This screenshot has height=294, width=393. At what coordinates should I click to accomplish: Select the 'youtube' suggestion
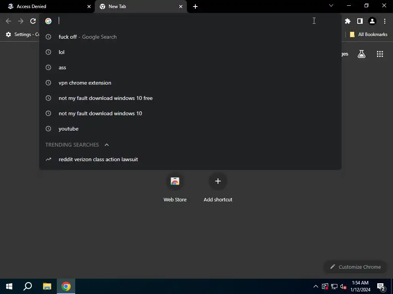click(x=190, y=129)
